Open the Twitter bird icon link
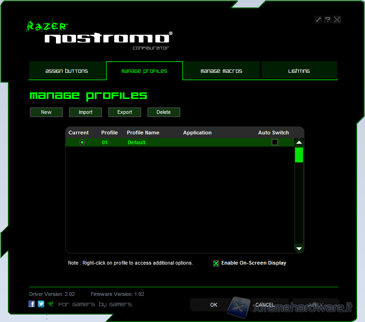Screen dimensions: 365x322 click(x=41, y=304)
